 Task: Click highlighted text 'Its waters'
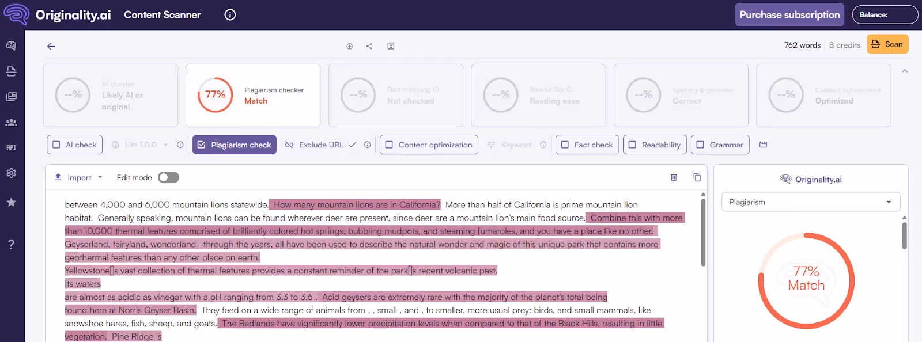(x=82, y=284)
